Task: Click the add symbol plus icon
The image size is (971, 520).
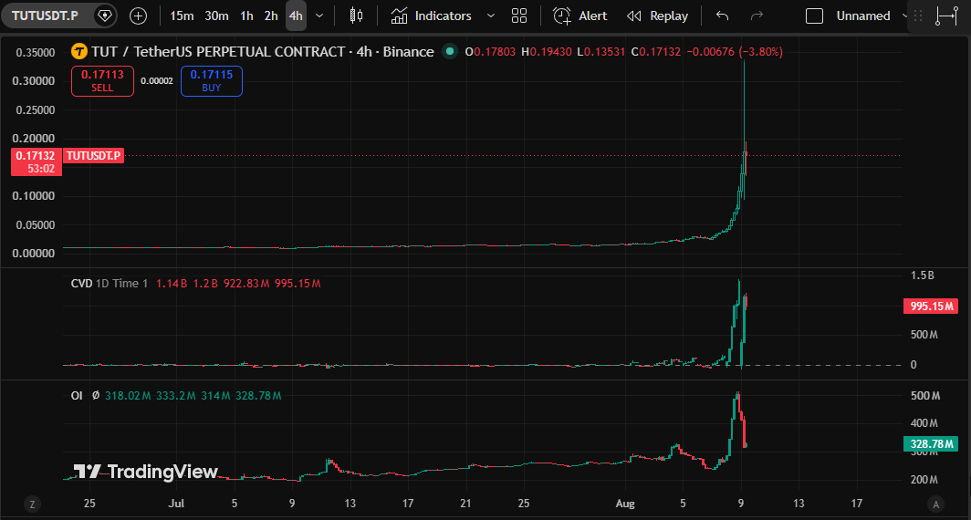Action: 138,16
